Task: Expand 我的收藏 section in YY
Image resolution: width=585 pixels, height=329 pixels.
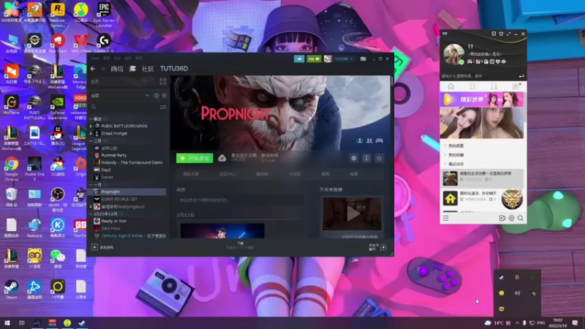Action: pyautogui.click(x=456, y=155)
